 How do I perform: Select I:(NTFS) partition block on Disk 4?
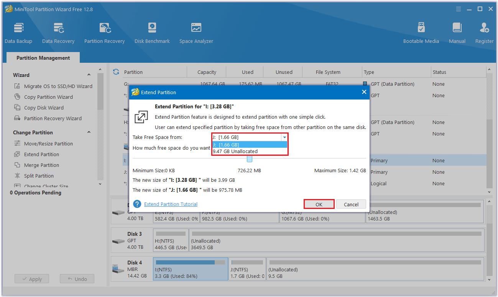tap(191, 269)
